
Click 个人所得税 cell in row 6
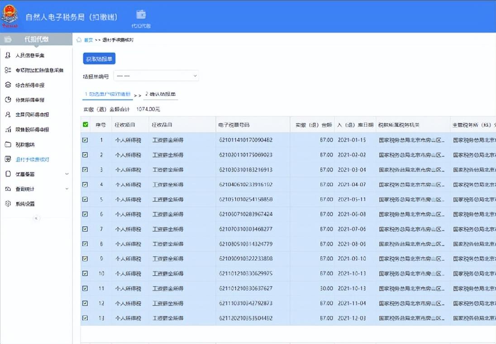tap(128, 214)
